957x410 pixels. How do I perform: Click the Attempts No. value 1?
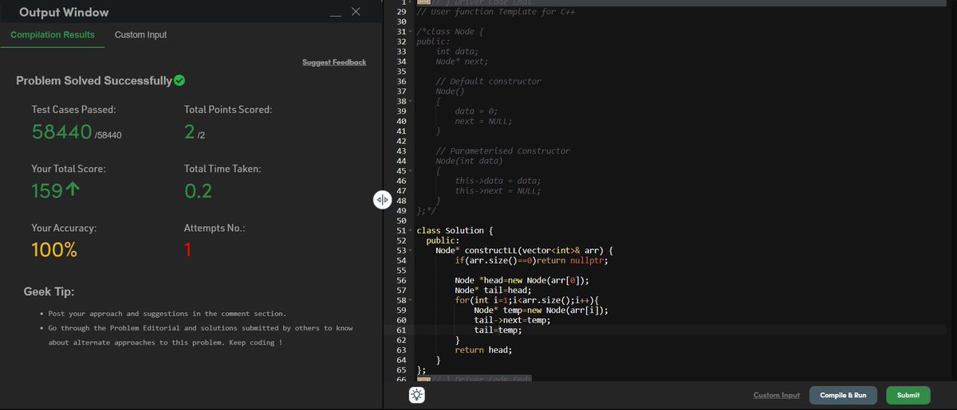(x=188, y=250)
